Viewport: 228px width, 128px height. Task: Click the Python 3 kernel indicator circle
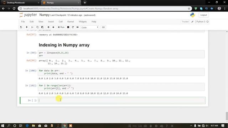(x=207, y=22)
